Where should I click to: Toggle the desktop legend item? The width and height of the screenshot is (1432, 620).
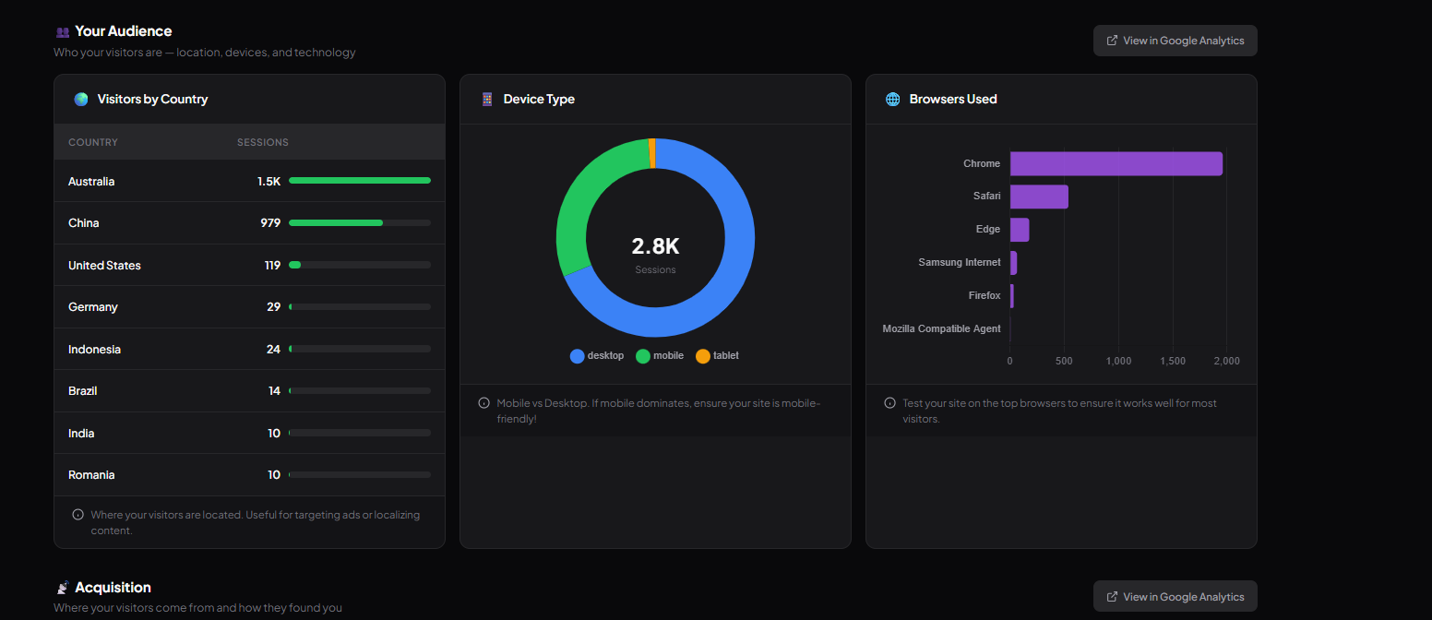597,356
